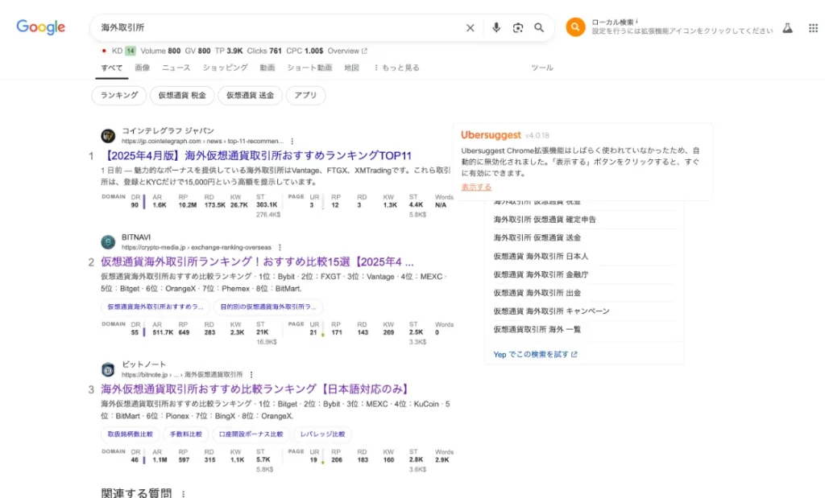This screenshot has width=825, height=498.
Task: Click the 表示する link in Ubersuggest popup
Action: pyautogui.click(x=476, y=187)
